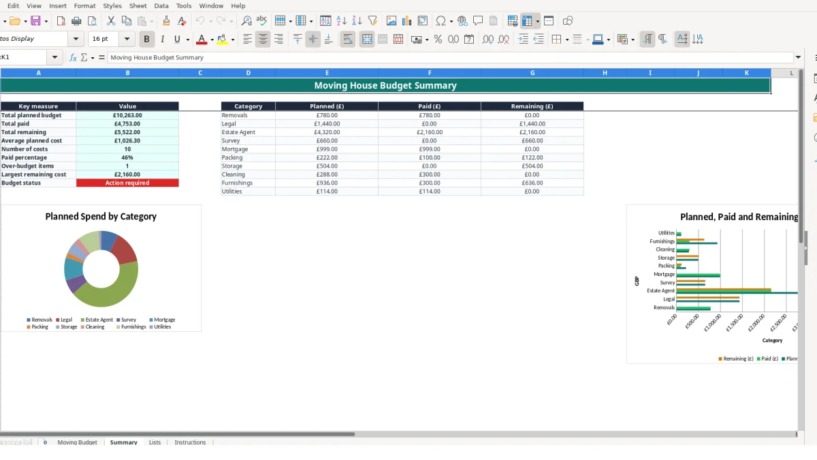This screenshot has width=817, height=460.
Task: Toggle Print Preview
Action: coord(91,21)
